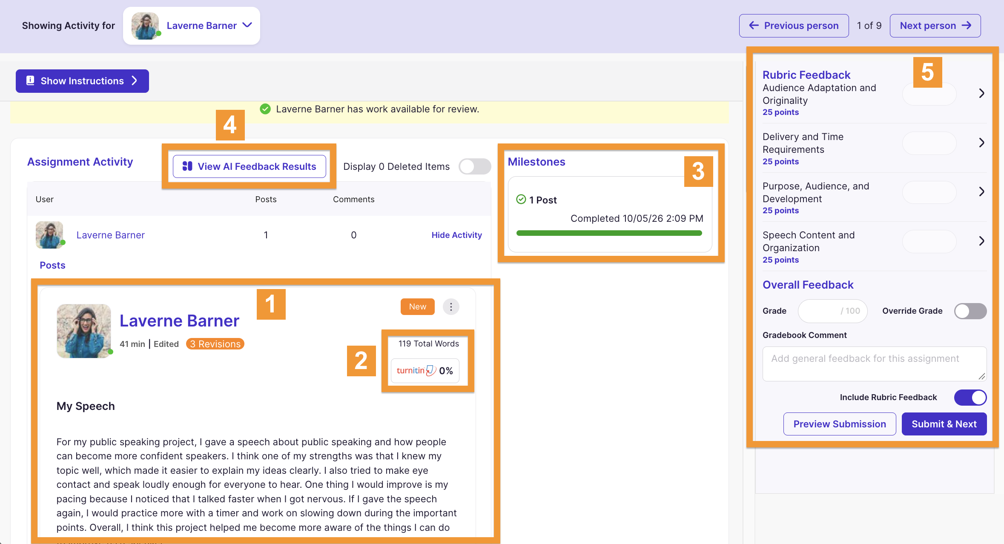Screen dimensions: 1004x544
Task: Click the green checkmark status icon in the review banner
Action: tap(265, 109)
